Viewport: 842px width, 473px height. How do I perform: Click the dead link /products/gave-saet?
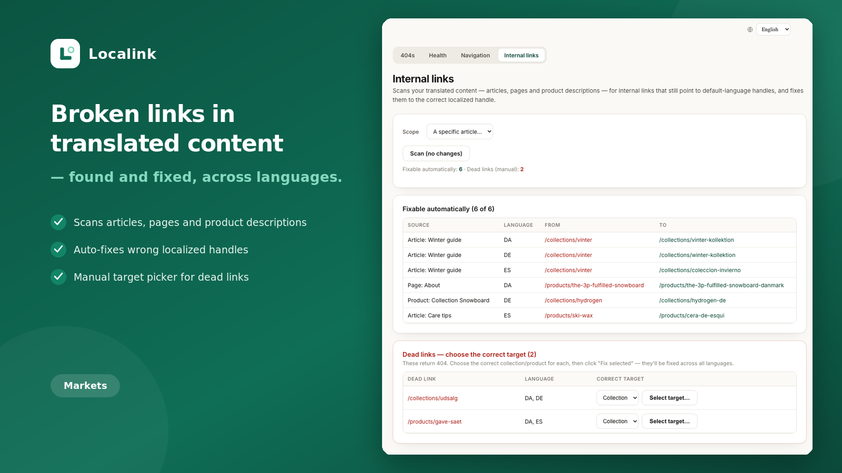435,422
